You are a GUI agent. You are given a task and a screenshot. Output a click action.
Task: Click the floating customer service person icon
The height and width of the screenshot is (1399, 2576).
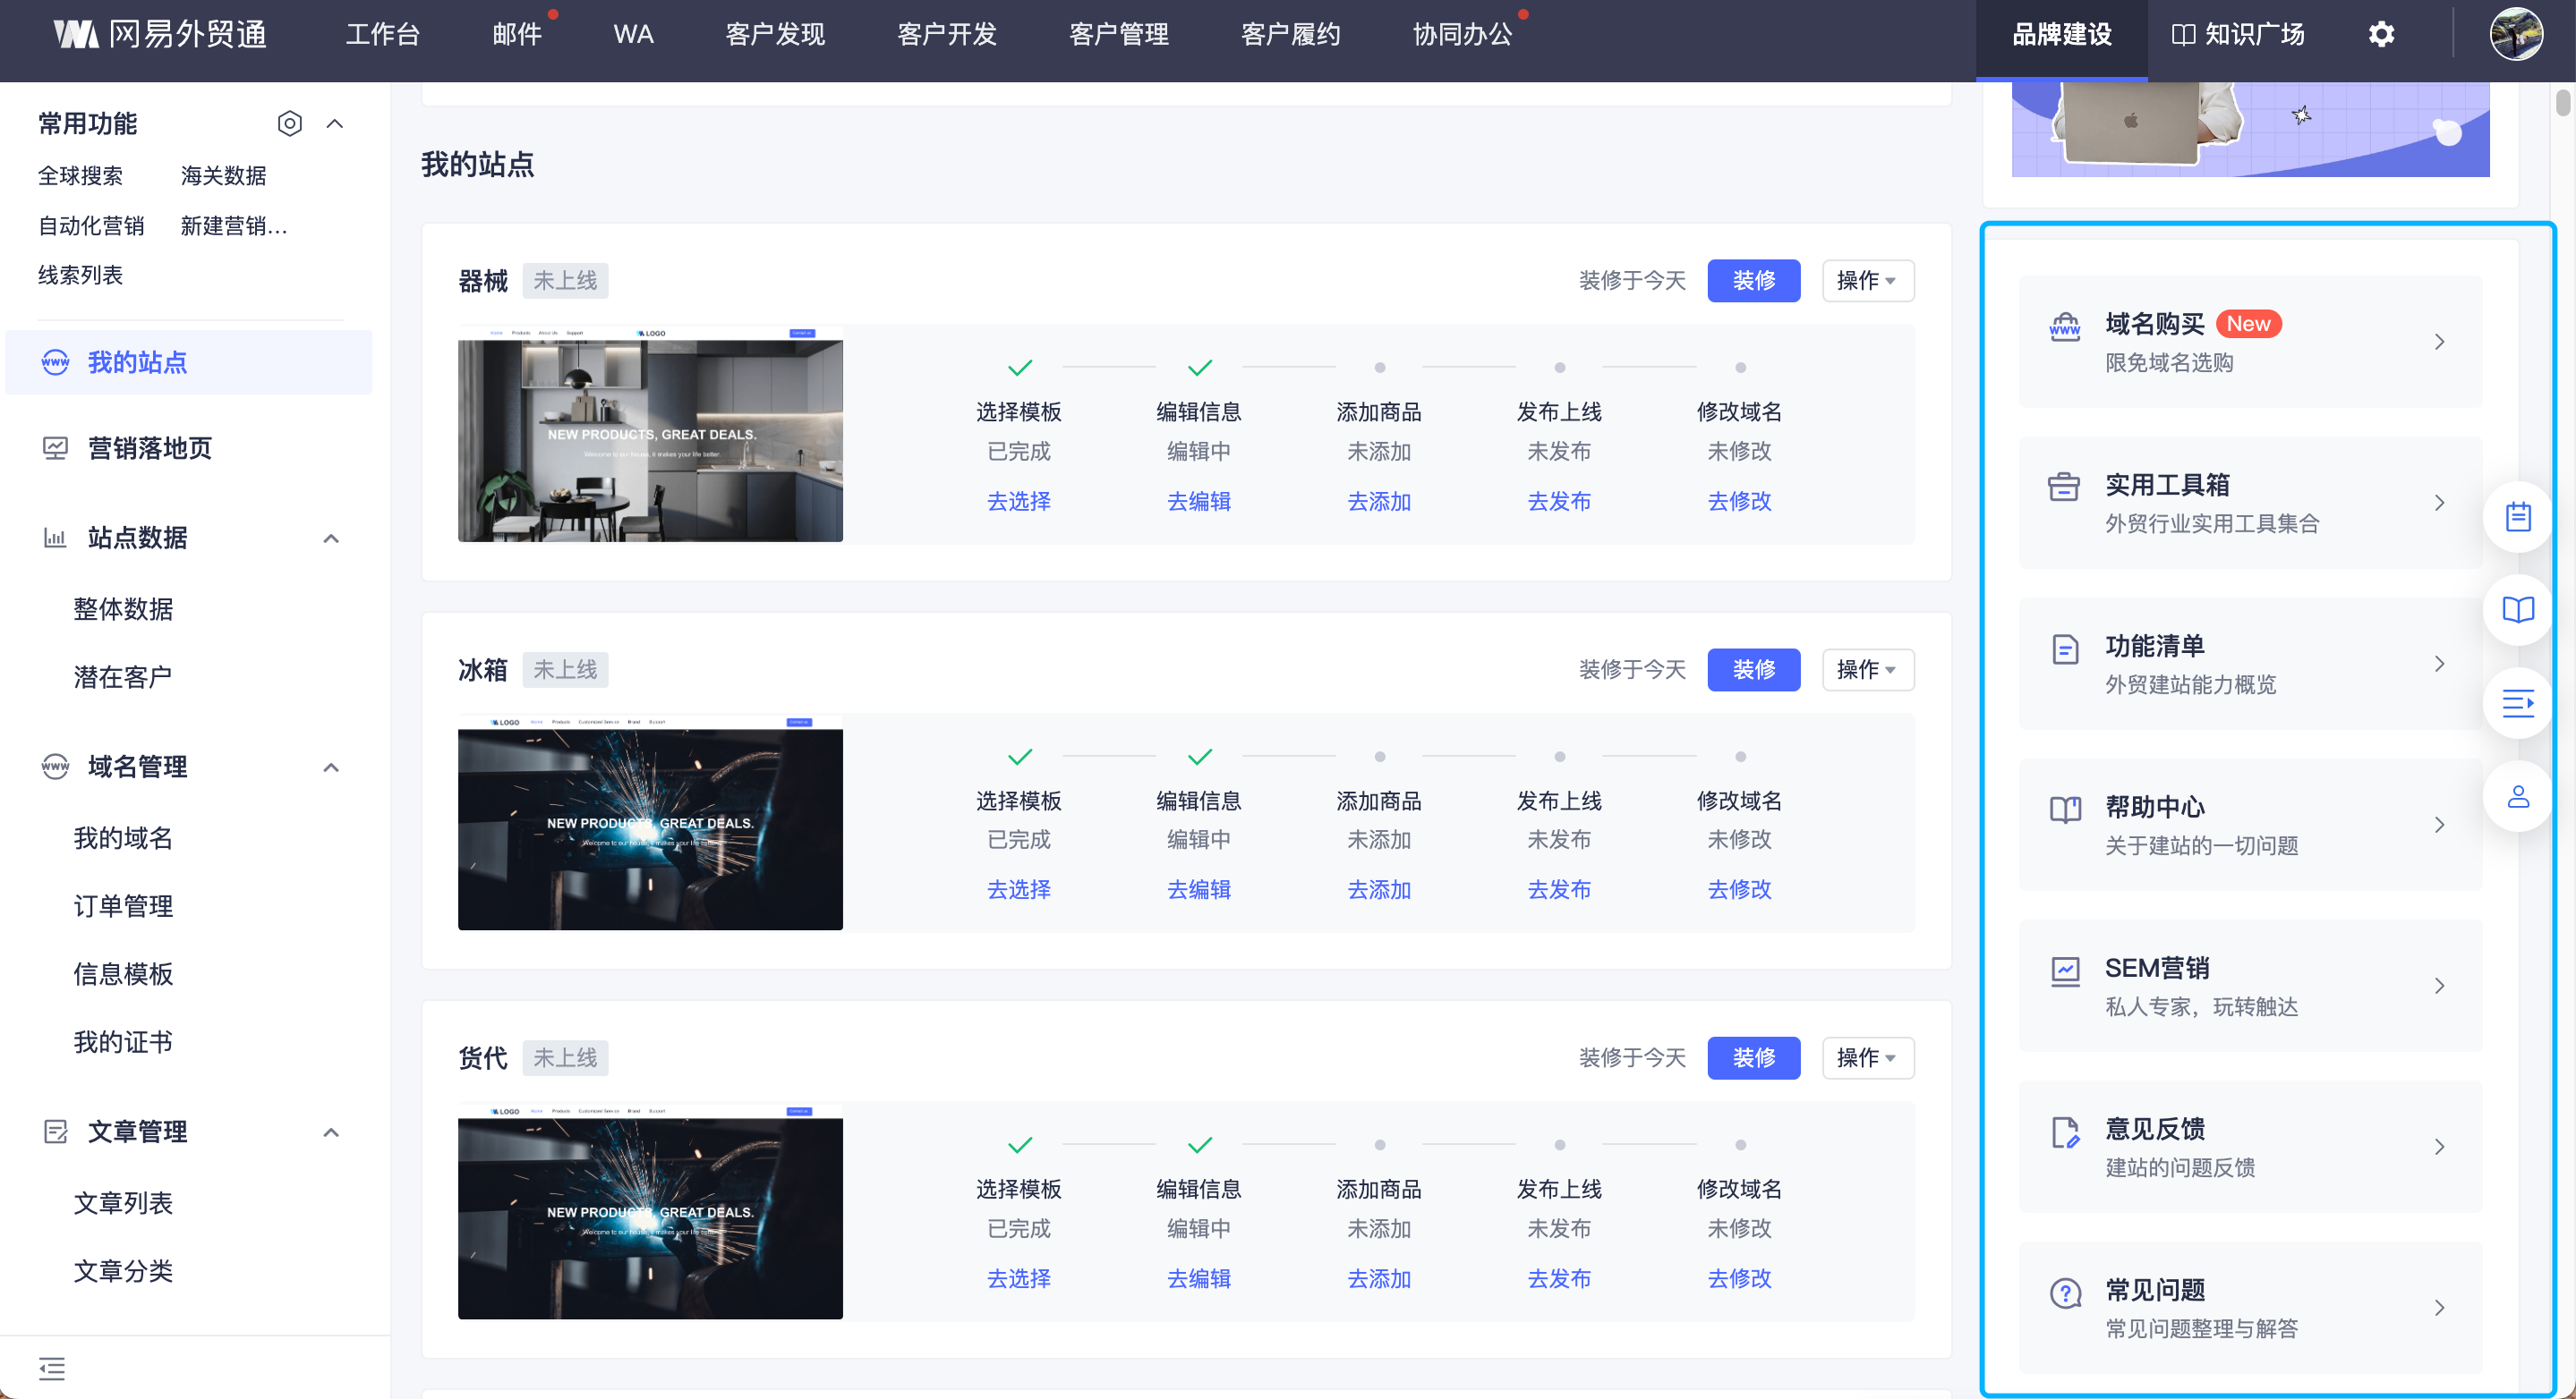(2517, 796)
